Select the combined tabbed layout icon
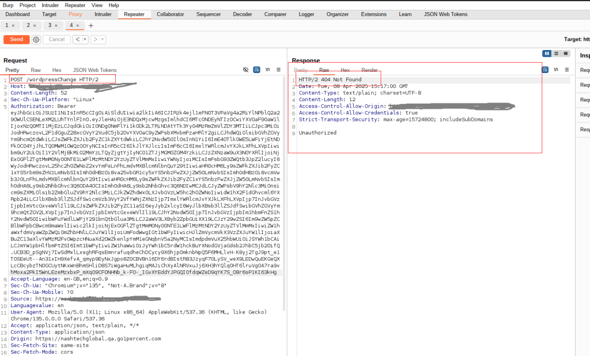Screen dimensions: 590x356 [565, 53]
